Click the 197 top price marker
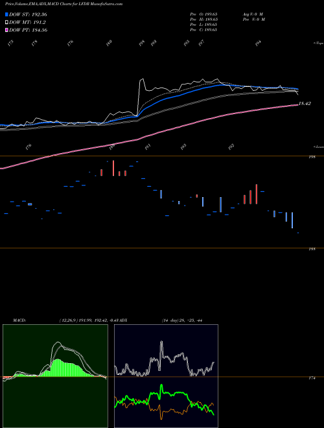324x428 pixels. pyautogui.click(x=202, y=43)
